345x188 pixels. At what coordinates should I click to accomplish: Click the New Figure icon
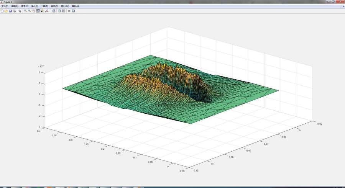click(x=2, y=11)
